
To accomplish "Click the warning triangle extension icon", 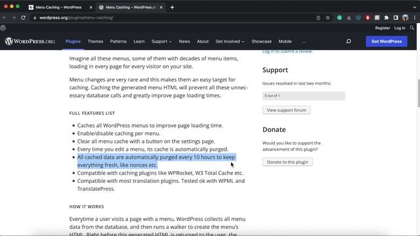I will 348,18.
